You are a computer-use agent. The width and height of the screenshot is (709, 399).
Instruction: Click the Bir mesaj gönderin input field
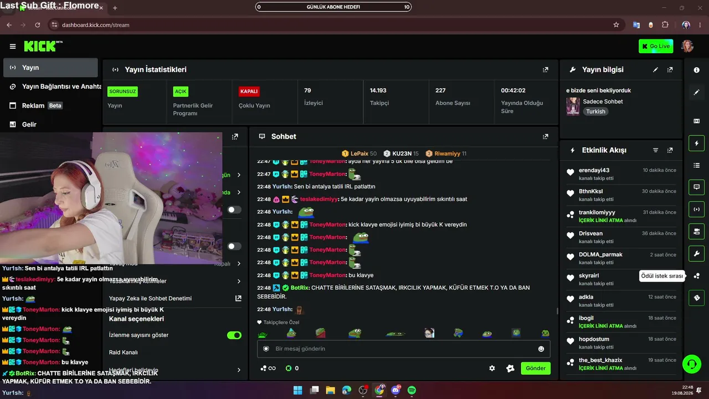point(404,349)
